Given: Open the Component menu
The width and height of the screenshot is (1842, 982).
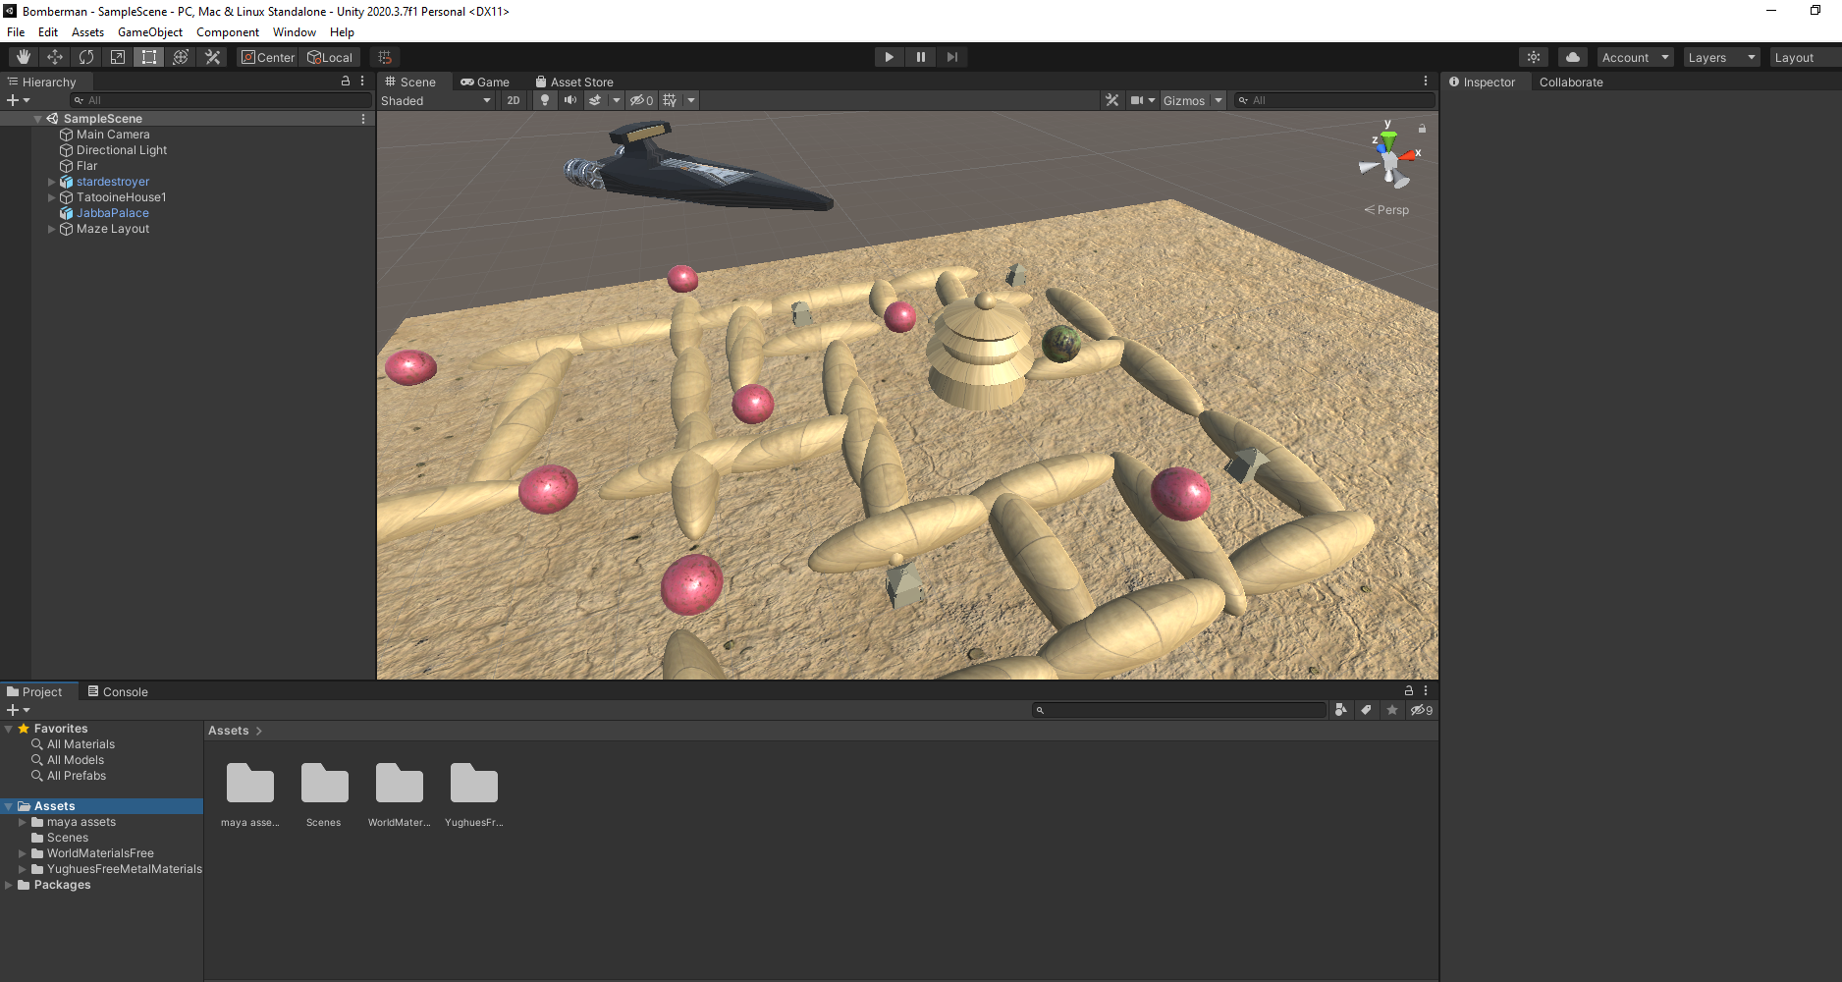Looking at the screenshot, I should pyautogui.click(x=228, y=32).
